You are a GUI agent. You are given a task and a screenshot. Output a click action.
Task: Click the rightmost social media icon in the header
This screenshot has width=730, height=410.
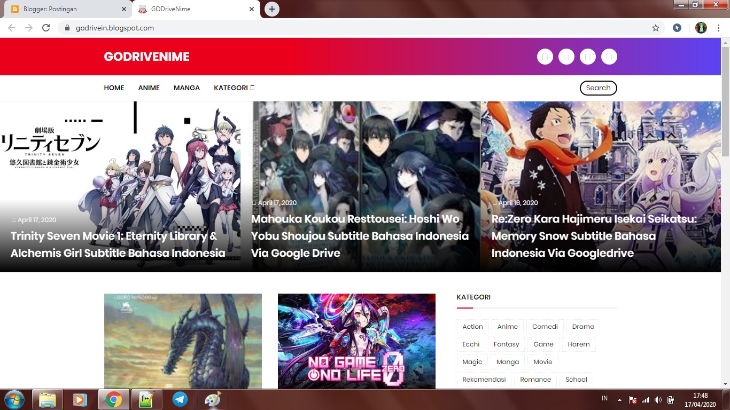point(609,56)
